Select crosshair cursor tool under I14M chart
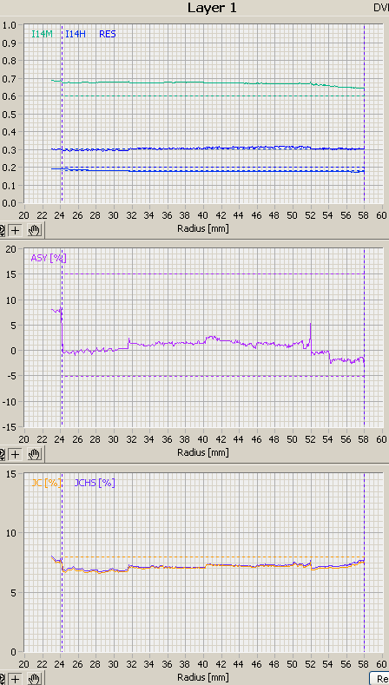Image resolution: width=389 pixels, height=685 pixels. pyautogui.click(x=16, y=230)
